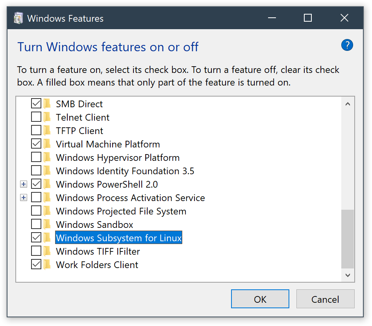This screenshot has height=326, width=372.
Task: Enable the Telnet Client checkbox
Action: tap(36, 117)
